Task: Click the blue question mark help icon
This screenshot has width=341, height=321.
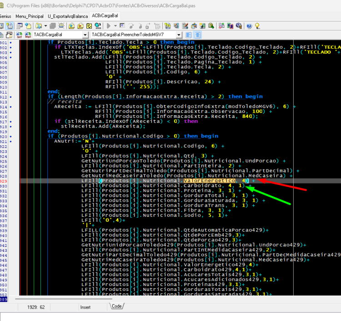Action: [249, 26]
